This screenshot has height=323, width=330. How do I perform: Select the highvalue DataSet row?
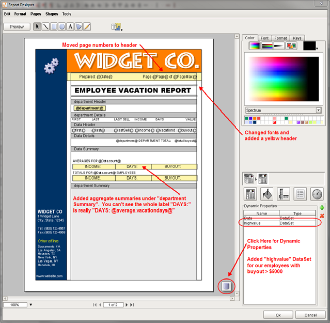[x=279, y=223]
